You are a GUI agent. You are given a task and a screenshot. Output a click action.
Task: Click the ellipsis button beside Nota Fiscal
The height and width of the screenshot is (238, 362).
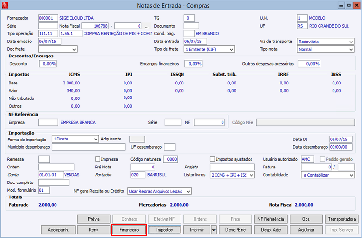pyautogui.click(x=147, y=26)
